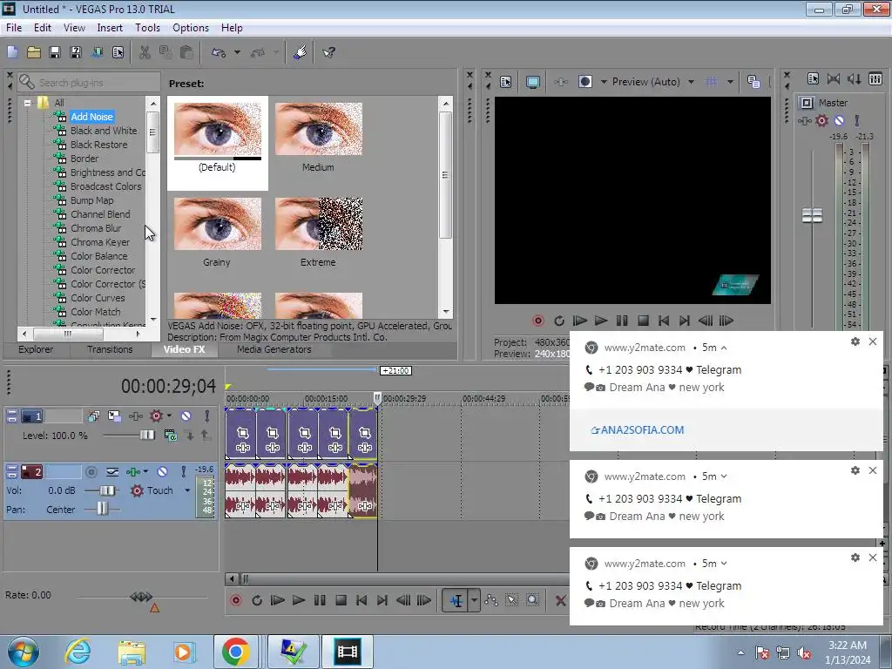Mute audio track 2
Screen dimensions: 892x669
[163, 471]
